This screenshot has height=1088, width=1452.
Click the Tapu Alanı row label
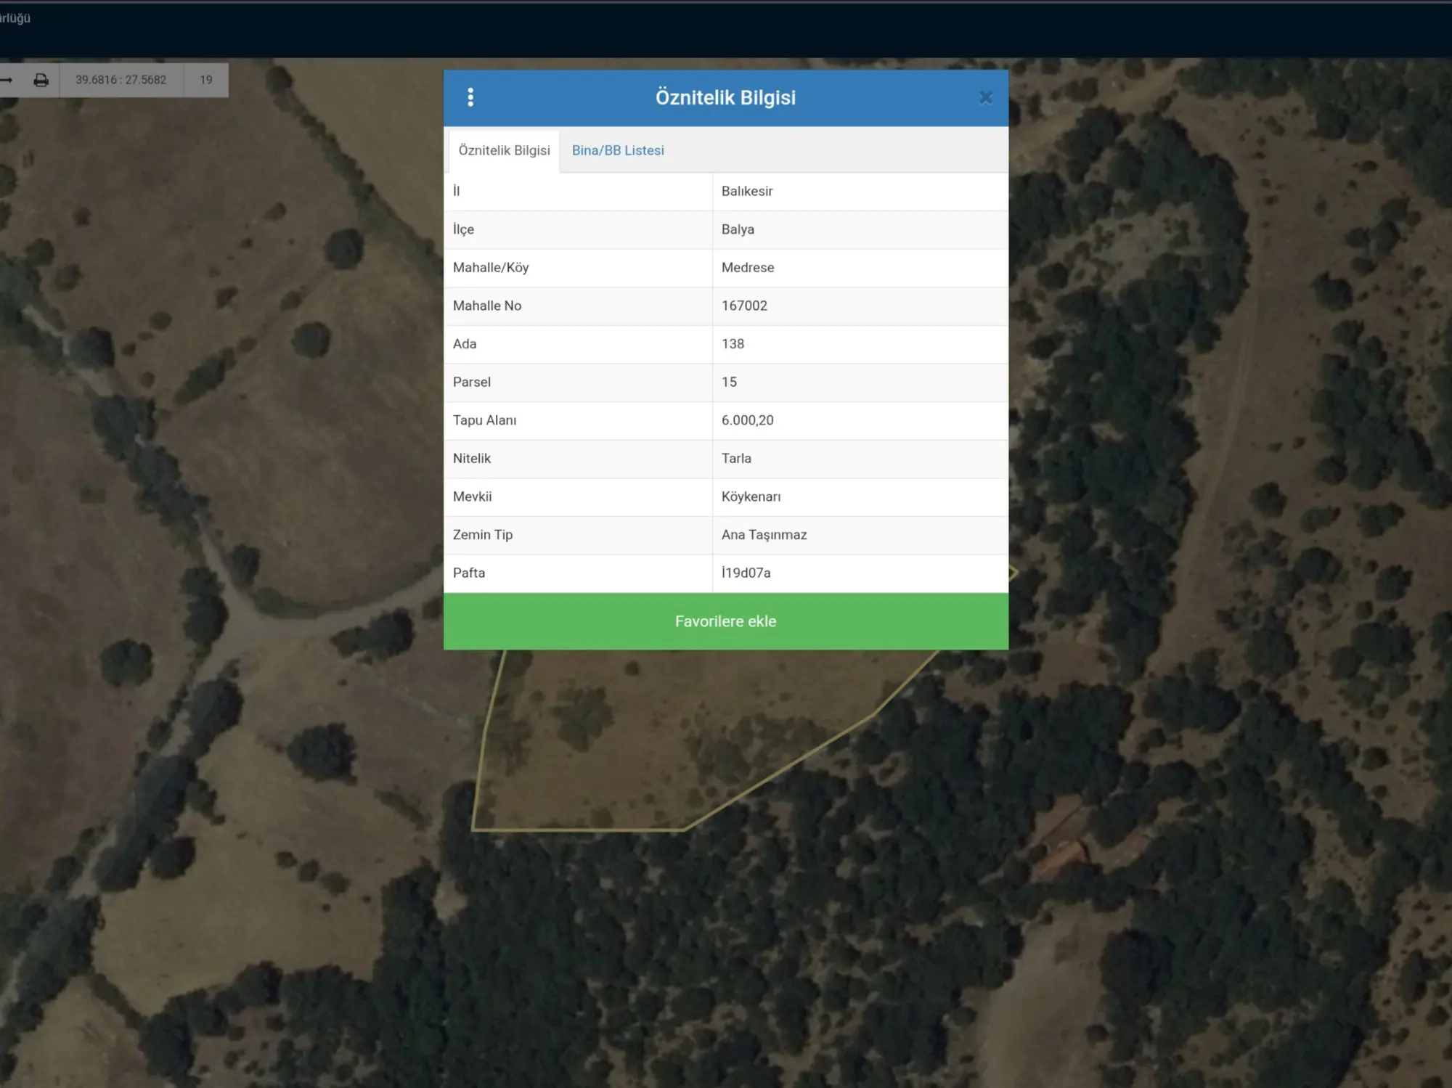pyautogui.click(x=484, y=420)
